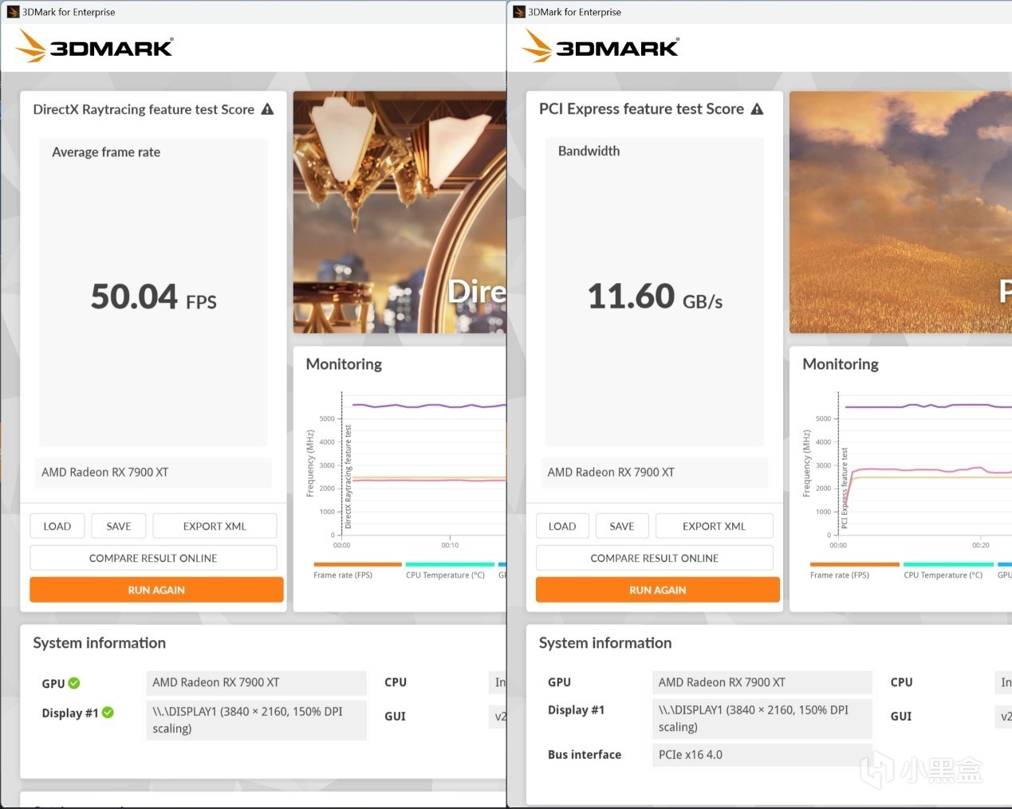The width and height of the screenshot is (1012, 809).
Task: Toggle Frame rate (FPS) legend in PCI Express monitoring
Action: point(854,570)
